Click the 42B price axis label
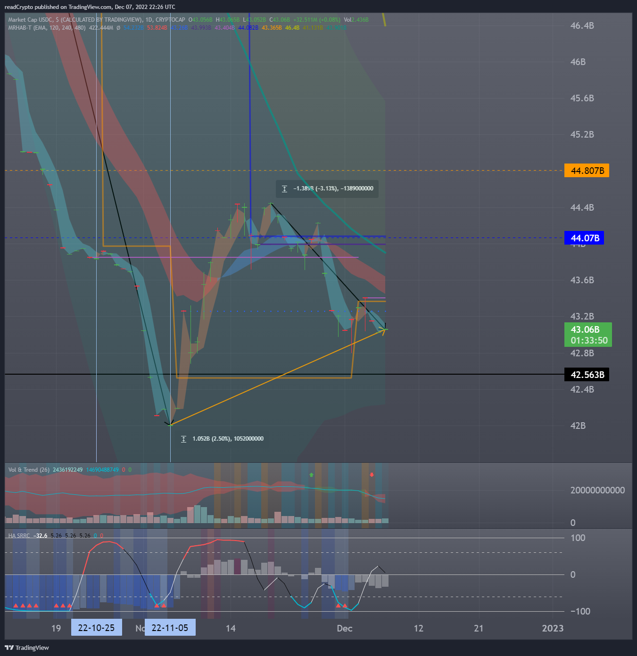637x656 pixels. tap(578, 426)
